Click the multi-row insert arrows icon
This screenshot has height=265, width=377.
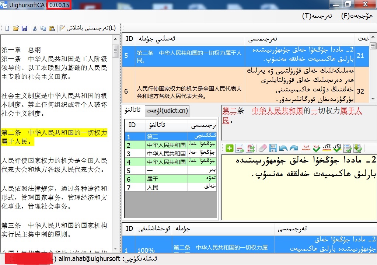250,148
